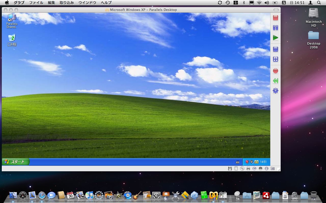
Task: Stop the virtual machine with the red square button
Action: pyautogui.click(x=275, y=18)
